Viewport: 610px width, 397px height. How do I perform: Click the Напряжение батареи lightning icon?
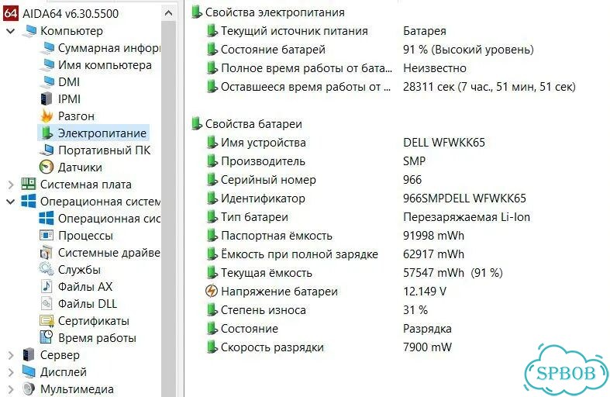(212, 291)
